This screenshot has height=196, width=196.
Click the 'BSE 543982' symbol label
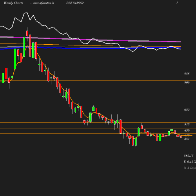(x=75, y=3)
